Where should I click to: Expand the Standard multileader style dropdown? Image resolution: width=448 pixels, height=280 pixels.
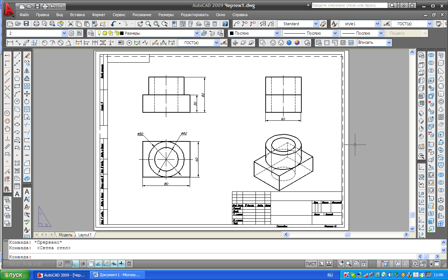[316, 24]
